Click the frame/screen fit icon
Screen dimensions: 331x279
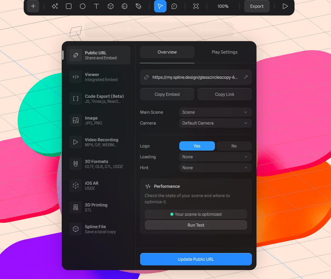pyautogui.click(x=196, y=6)
